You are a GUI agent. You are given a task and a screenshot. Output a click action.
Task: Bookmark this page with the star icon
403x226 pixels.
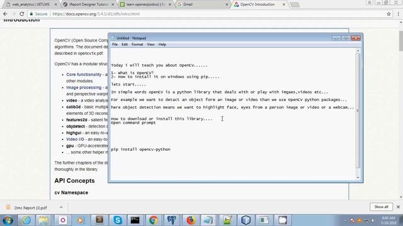coord(389,14)
